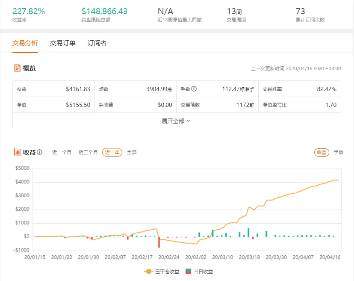The height and width of the screenshot is (281, 354).
Task: Open the 订阅者 tab
Action: [97, 43]
